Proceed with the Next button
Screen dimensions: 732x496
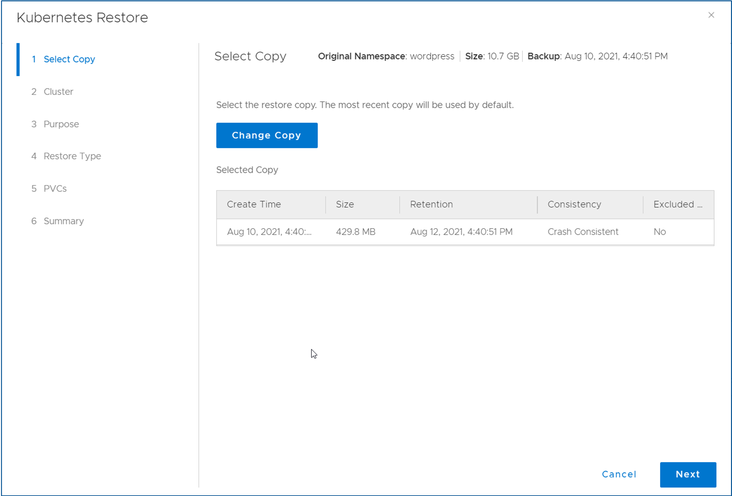coord(688,474)
